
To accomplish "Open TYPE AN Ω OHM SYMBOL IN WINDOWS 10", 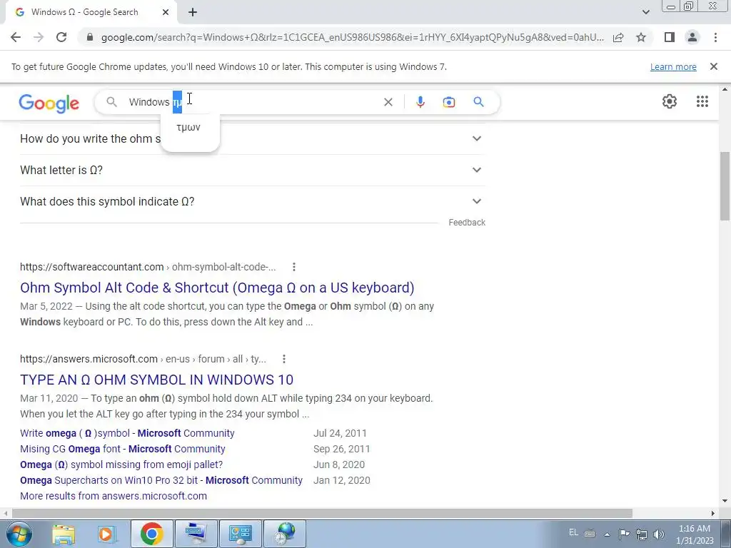I will click(156, 380).
